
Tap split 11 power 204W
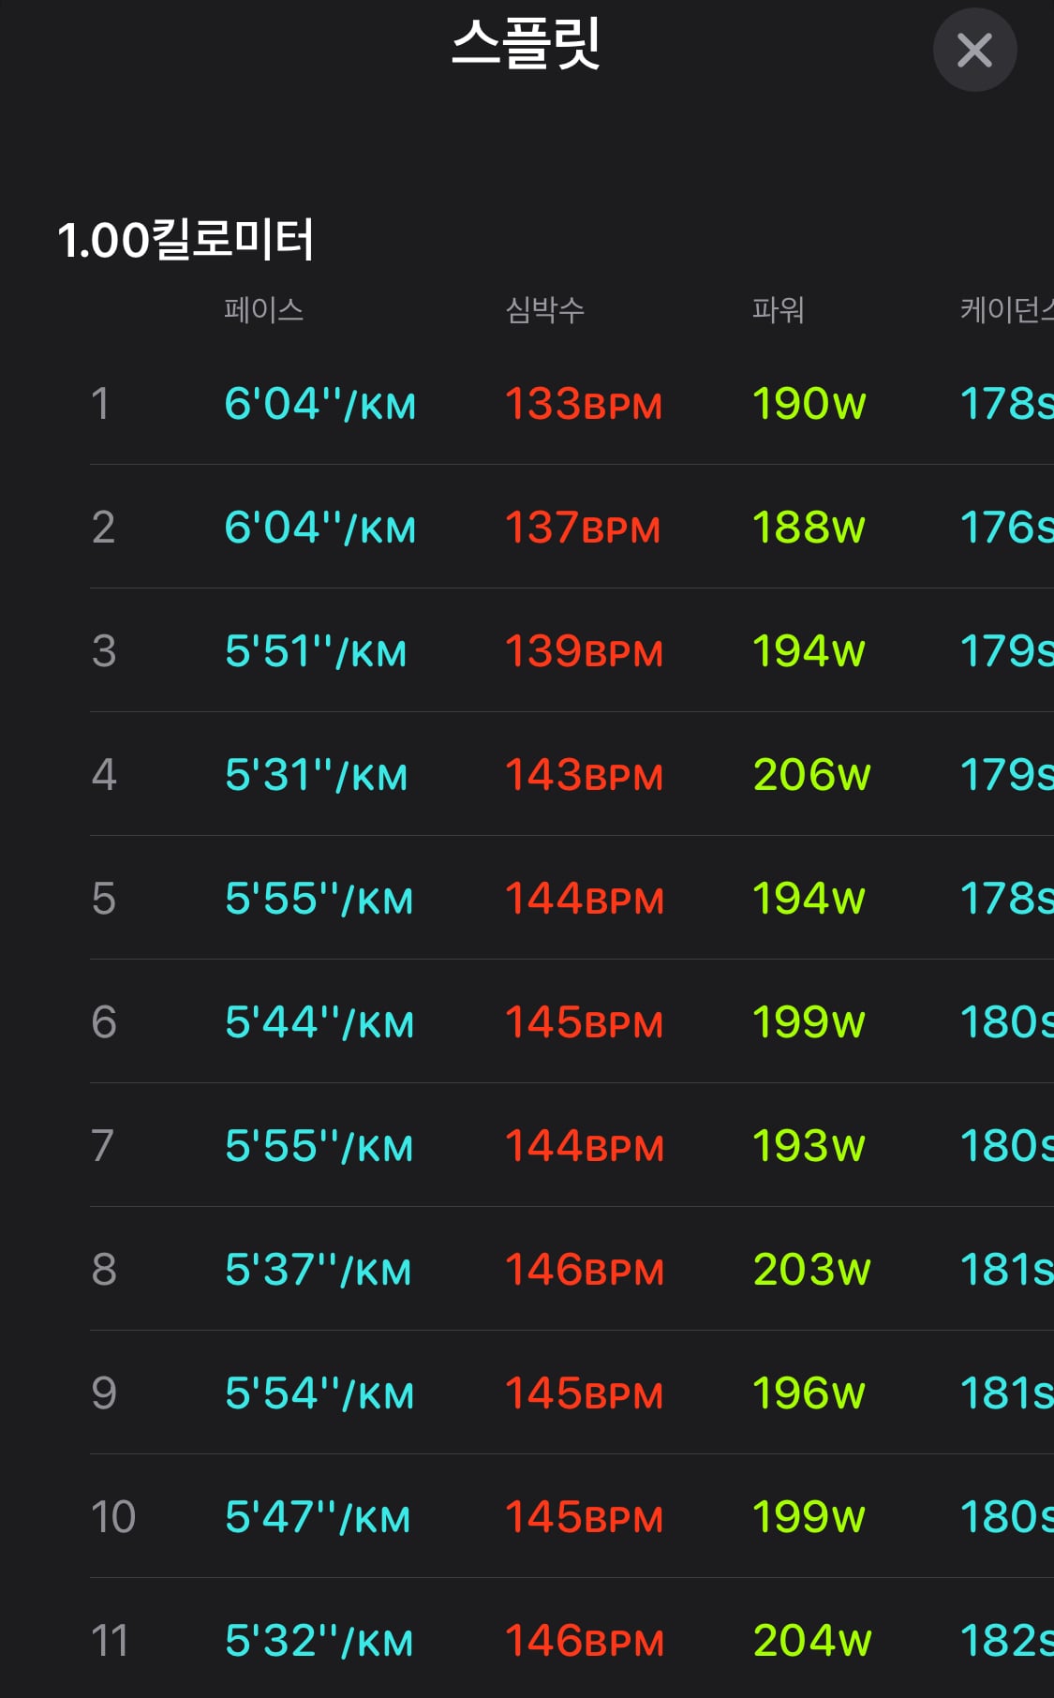[811, 1641]
